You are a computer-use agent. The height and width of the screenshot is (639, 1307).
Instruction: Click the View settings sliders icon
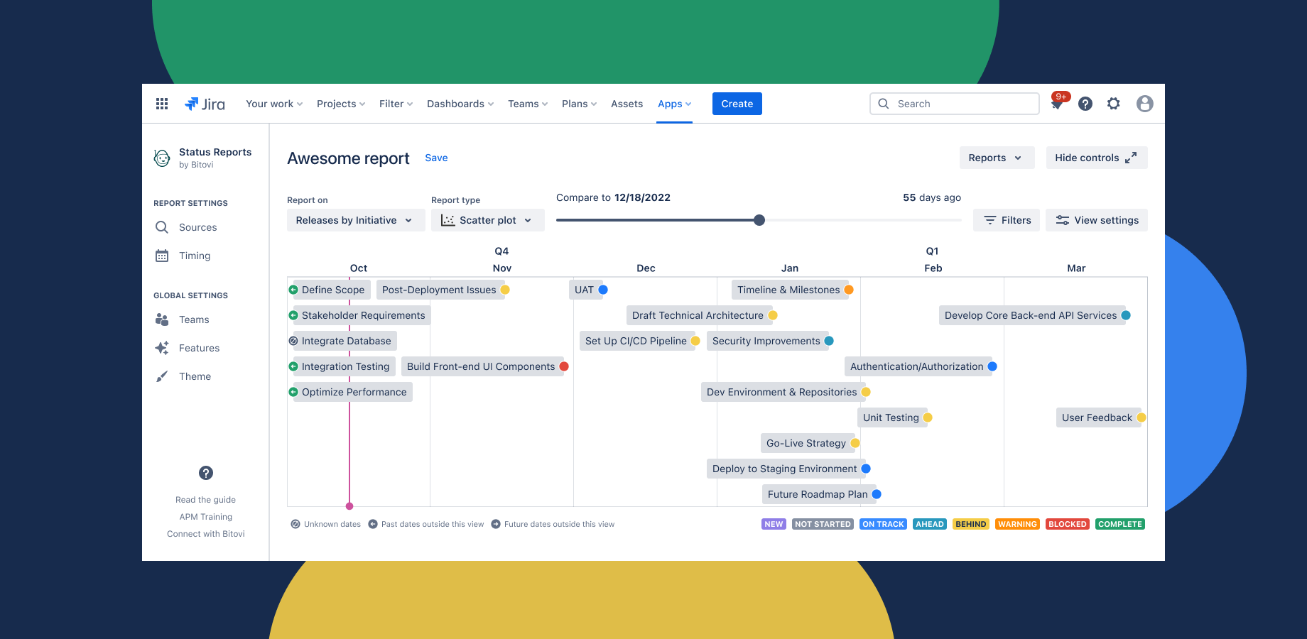1063,220
